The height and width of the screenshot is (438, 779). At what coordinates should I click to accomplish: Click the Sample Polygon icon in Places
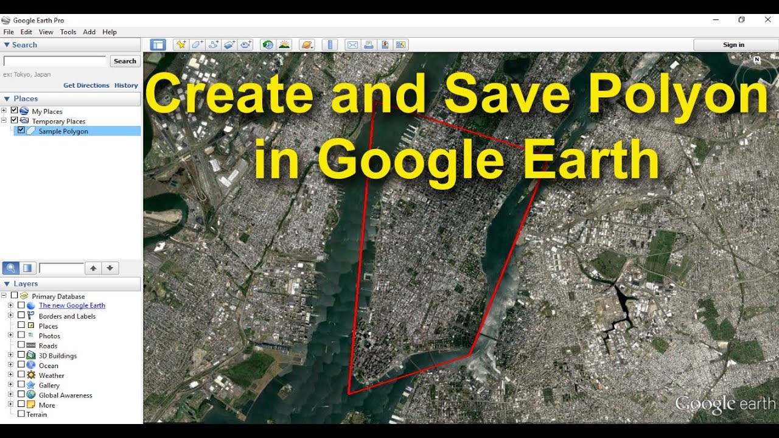[31, 131]
